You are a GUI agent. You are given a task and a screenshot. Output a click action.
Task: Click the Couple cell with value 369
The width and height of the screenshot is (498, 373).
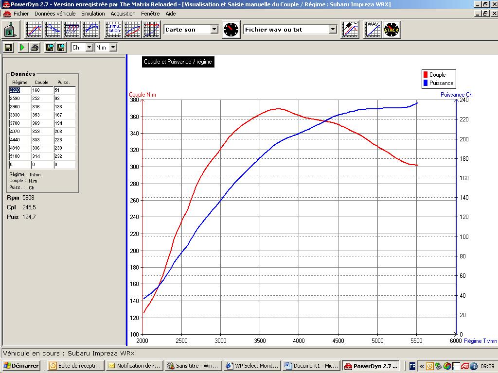click(x=42, y=123)
